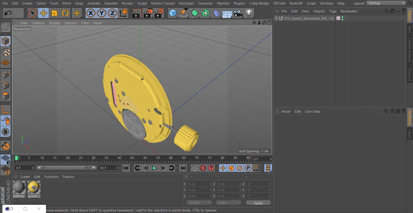Viewport: 413px width, 213px height.
Task: Open the Bend deformer objects icon
Action: coord(216,13)
